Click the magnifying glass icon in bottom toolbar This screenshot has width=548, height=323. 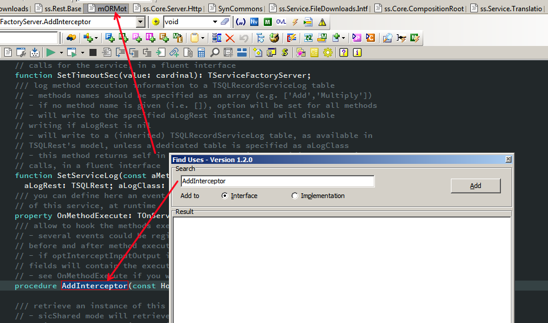(x=215, y=52)
